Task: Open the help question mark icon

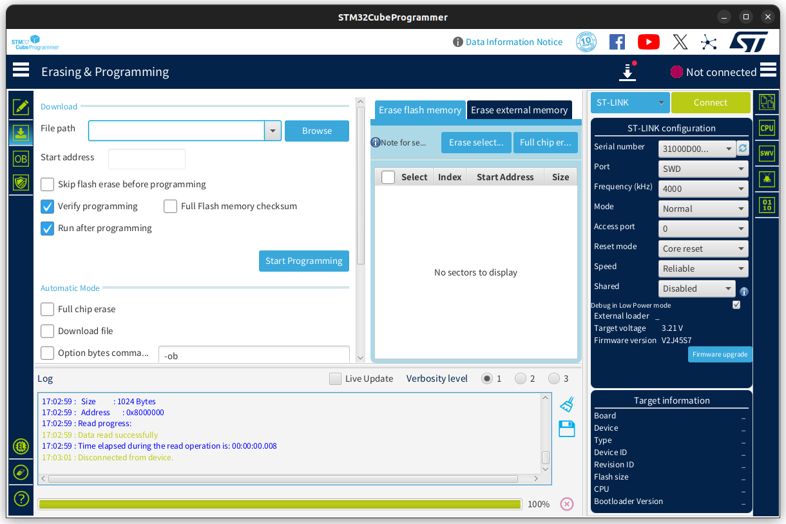Action: [21, 498]
